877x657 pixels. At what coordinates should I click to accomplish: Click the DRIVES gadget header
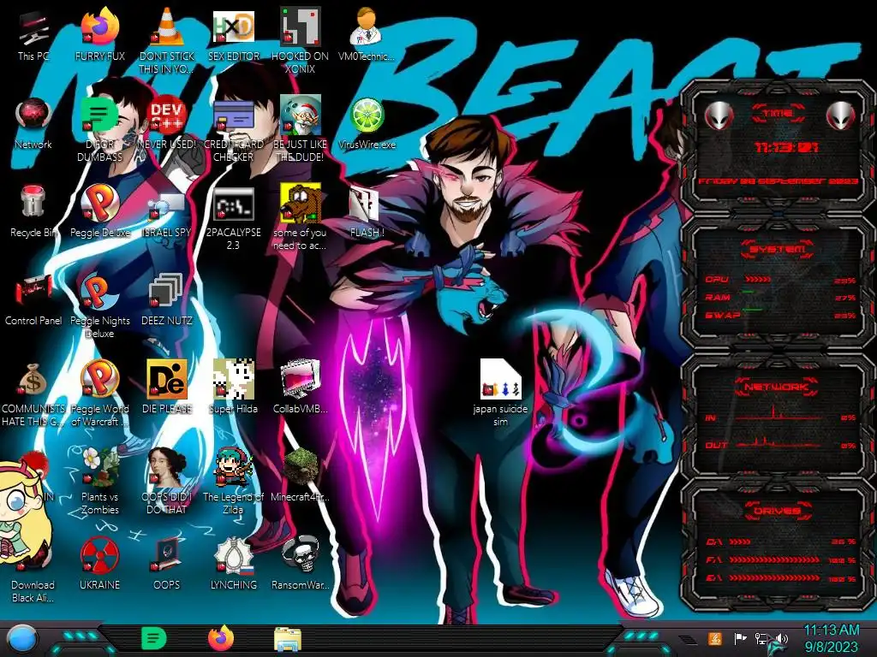tap(777, 511)
